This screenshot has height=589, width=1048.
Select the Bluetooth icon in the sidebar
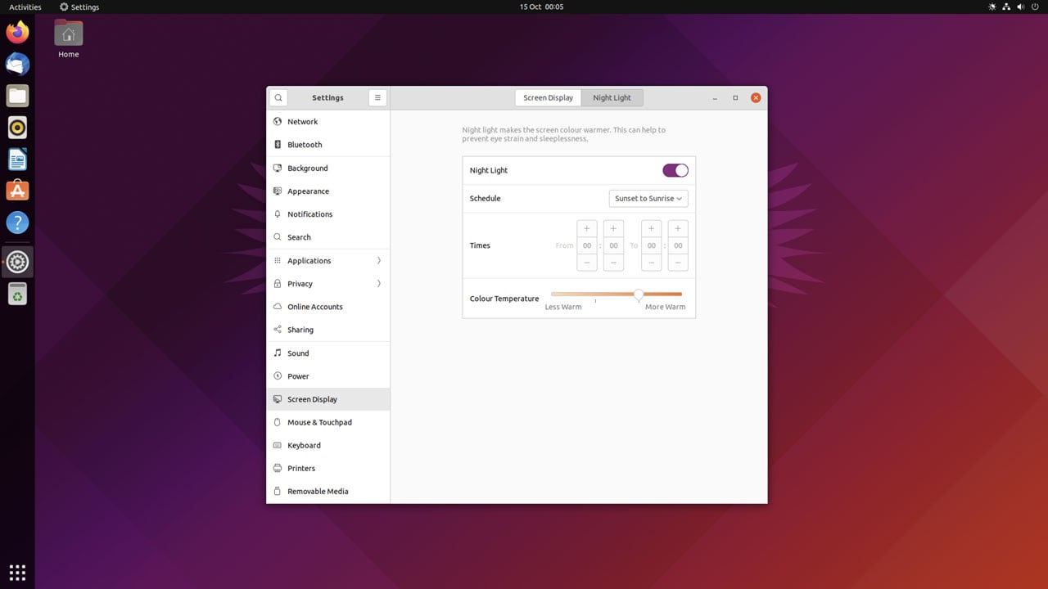(278, 145)
